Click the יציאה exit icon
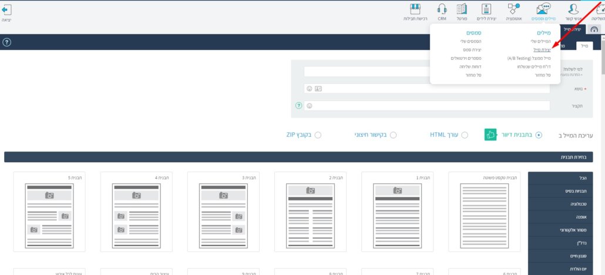Viewport: 605px width, 275px height. 6,10
